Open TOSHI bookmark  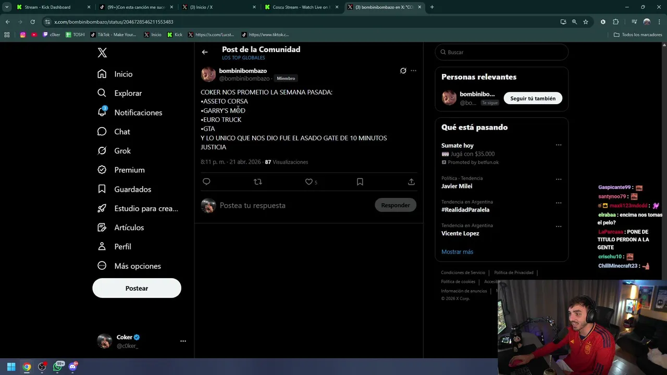pyautogui.click(x=75, y=35)
